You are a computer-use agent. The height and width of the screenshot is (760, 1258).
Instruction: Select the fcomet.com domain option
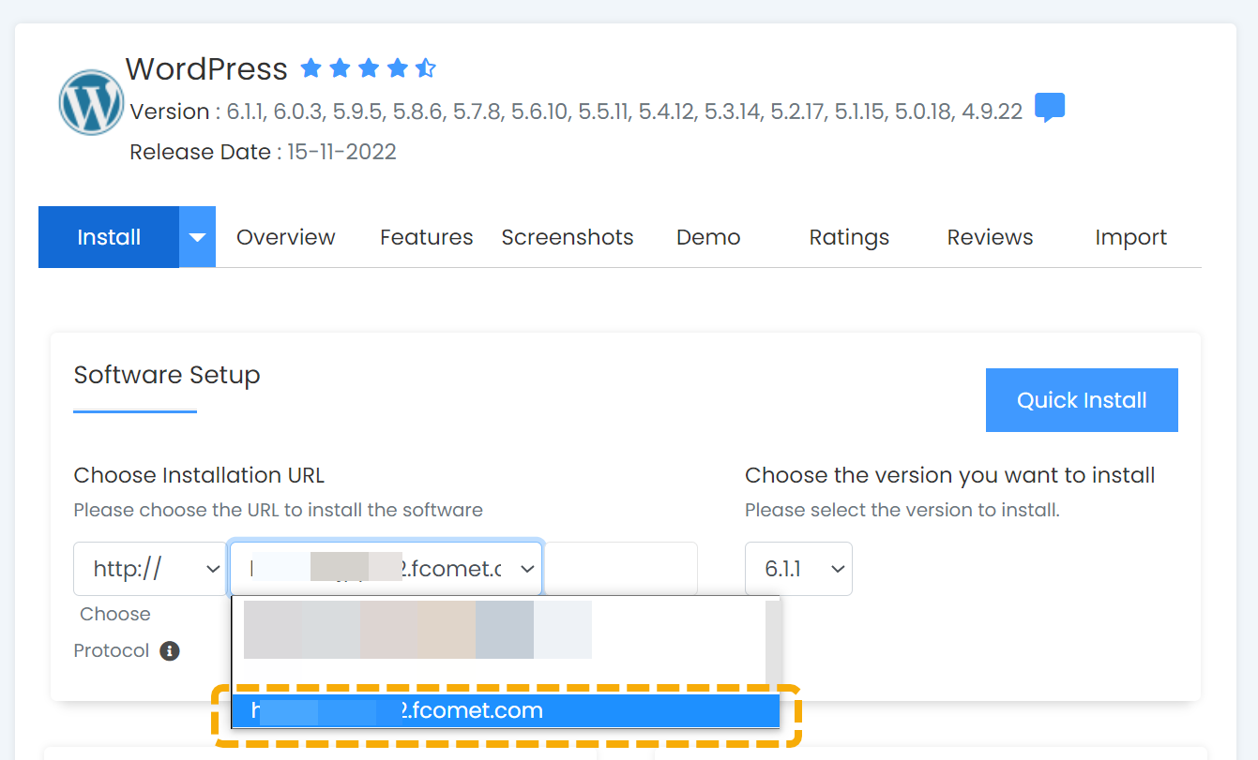coord(506,711)
